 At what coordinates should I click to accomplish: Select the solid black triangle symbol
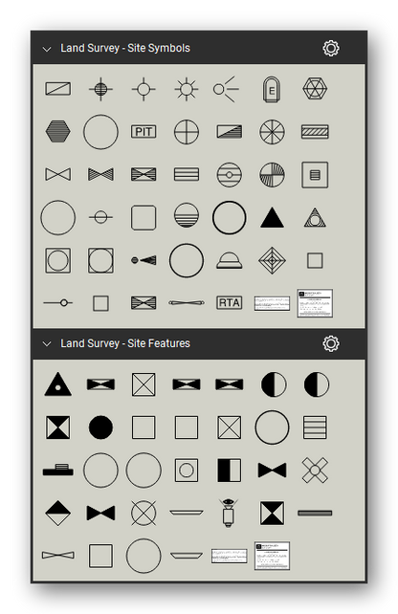tap(272, 218)
